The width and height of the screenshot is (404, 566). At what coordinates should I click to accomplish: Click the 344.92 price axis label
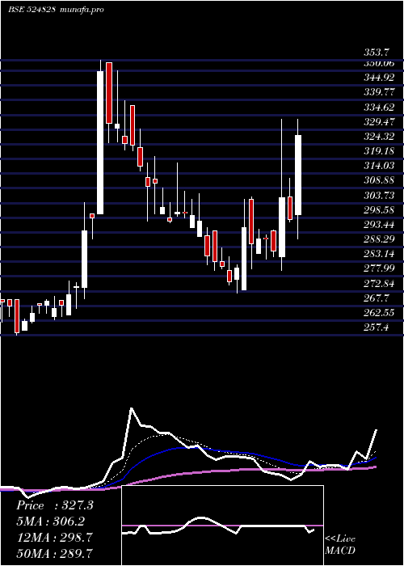tap(379, 78)
